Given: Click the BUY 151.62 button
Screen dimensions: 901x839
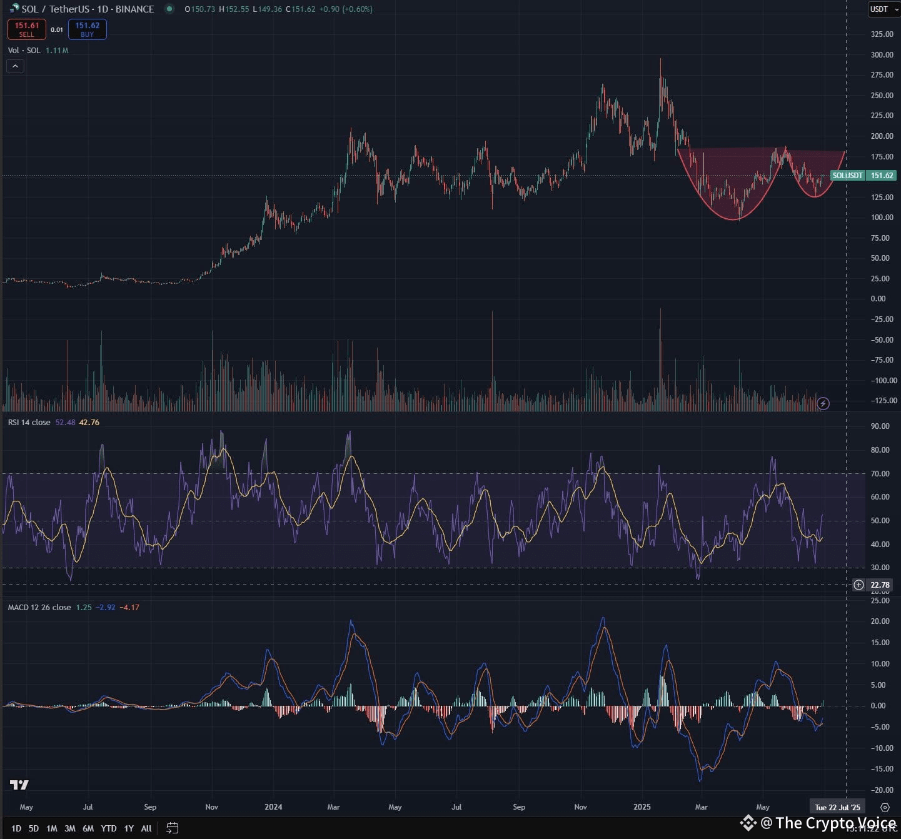Looking at the screenshot, I should [x=87, y=29].
